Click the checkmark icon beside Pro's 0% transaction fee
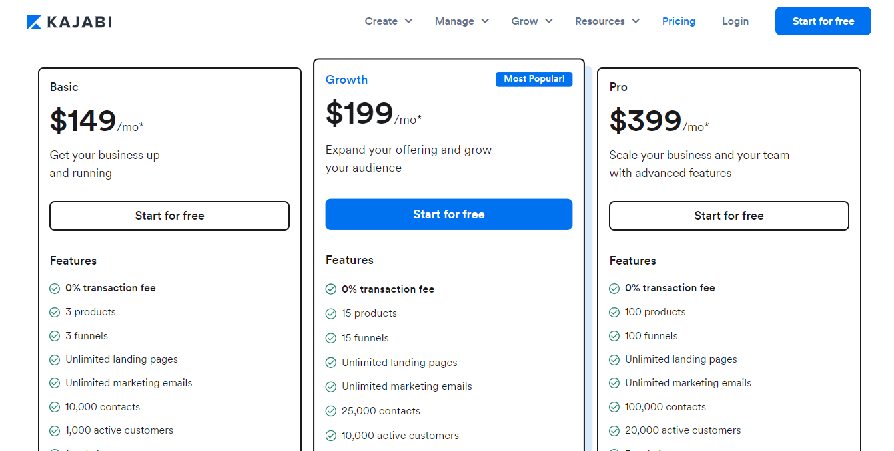894x451 pixels. click(614, 288)
